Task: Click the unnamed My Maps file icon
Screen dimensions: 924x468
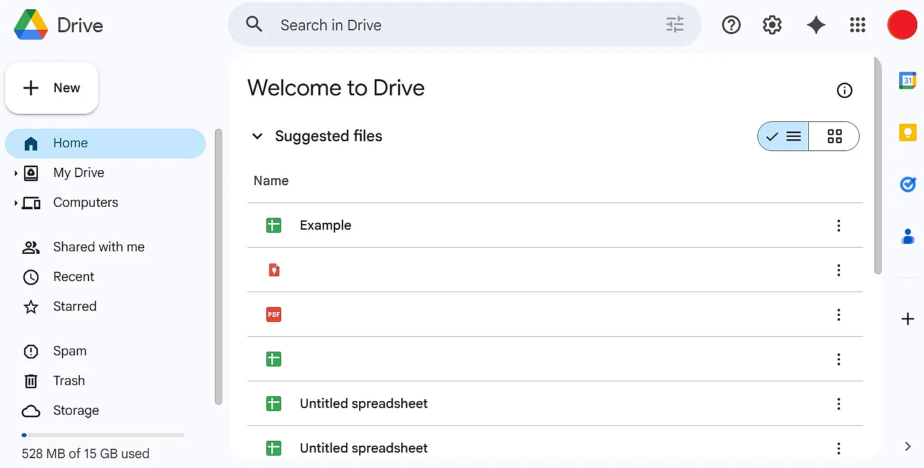Action: click(x=274, y=270)
